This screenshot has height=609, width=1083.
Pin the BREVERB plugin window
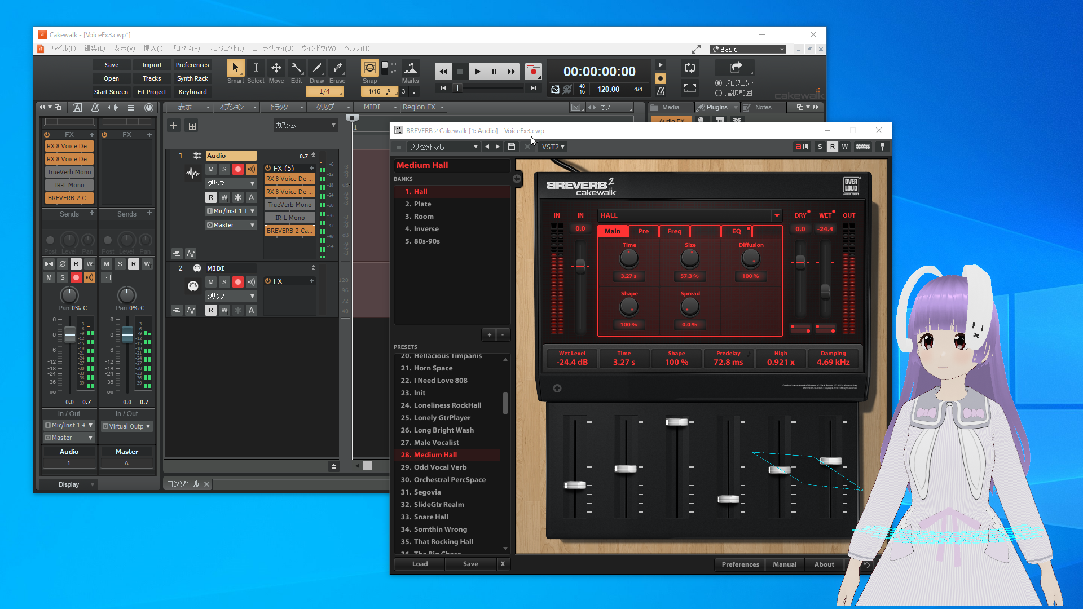click(x=883, y=147)
